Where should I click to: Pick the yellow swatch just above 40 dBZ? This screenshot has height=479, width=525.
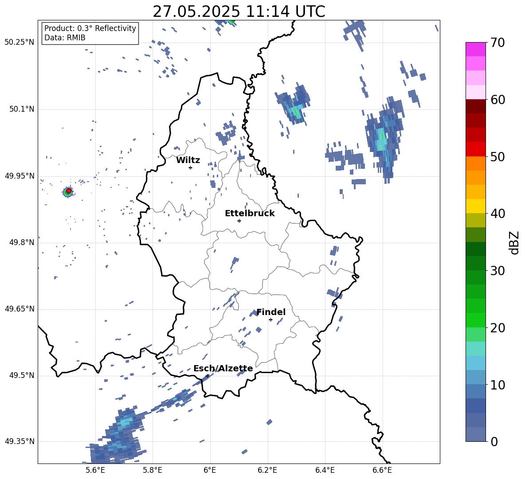(x=475, y=206)
